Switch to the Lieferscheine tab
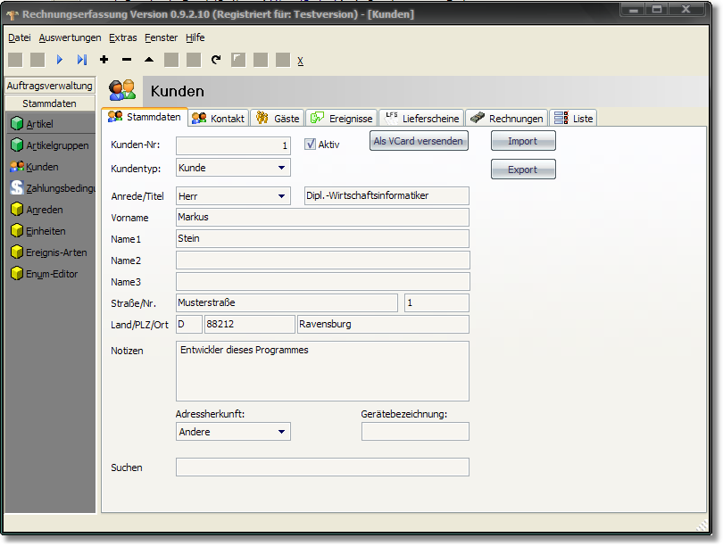Image resolution: width=723 pixels, height=546 pixels. pos(422,119)
